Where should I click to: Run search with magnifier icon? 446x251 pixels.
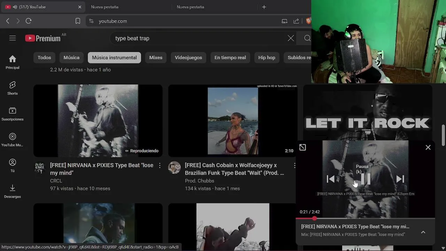pyautogui.click(x=307, y=38)
